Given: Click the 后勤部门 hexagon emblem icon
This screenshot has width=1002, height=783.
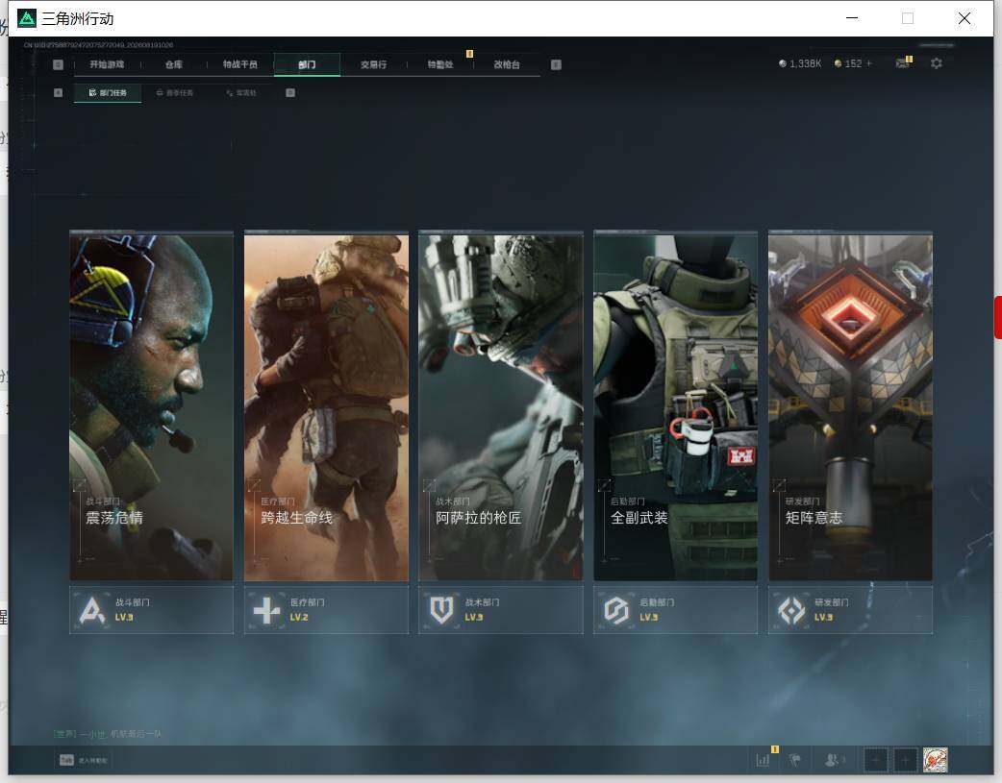Looking at the screenshot, I should click(x=616, y=611).
